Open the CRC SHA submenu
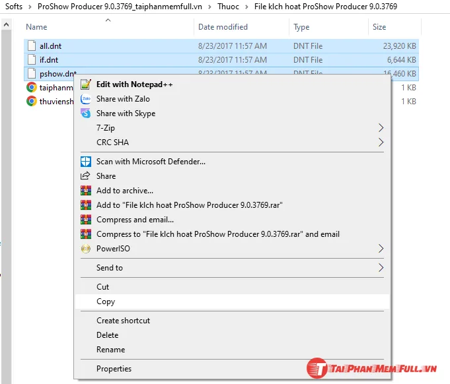Screen dimensions: 450x384 [x=232, y=142]
